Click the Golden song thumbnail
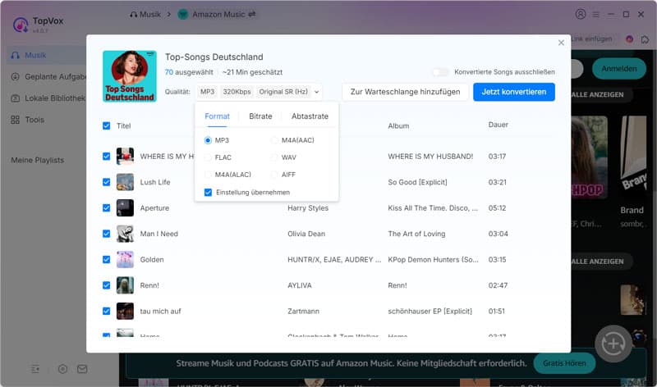 [x=125, y=259]
